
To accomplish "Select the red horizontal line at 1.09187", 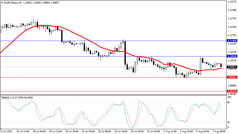I will (102, 77).
